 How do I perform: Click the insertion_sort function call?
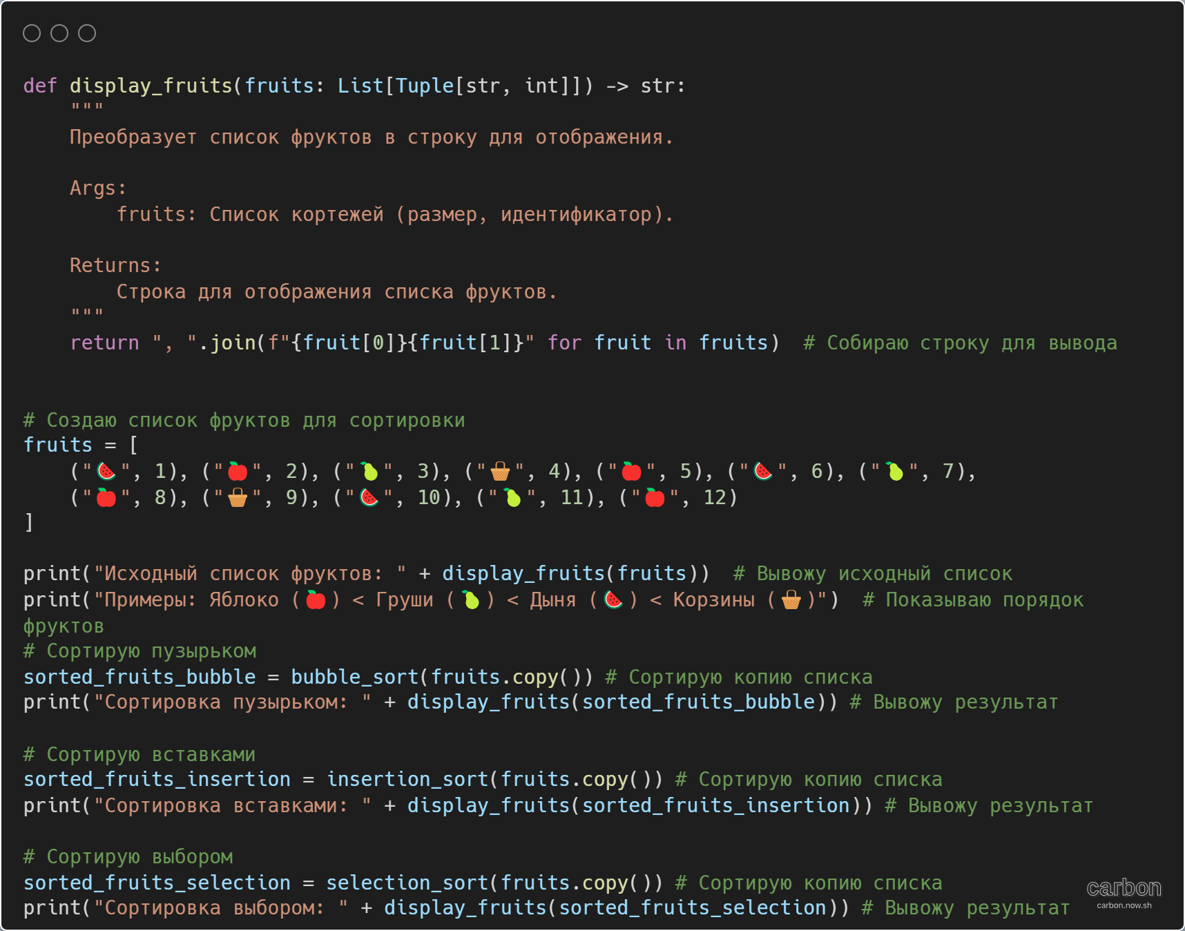(x=407, y=780)
